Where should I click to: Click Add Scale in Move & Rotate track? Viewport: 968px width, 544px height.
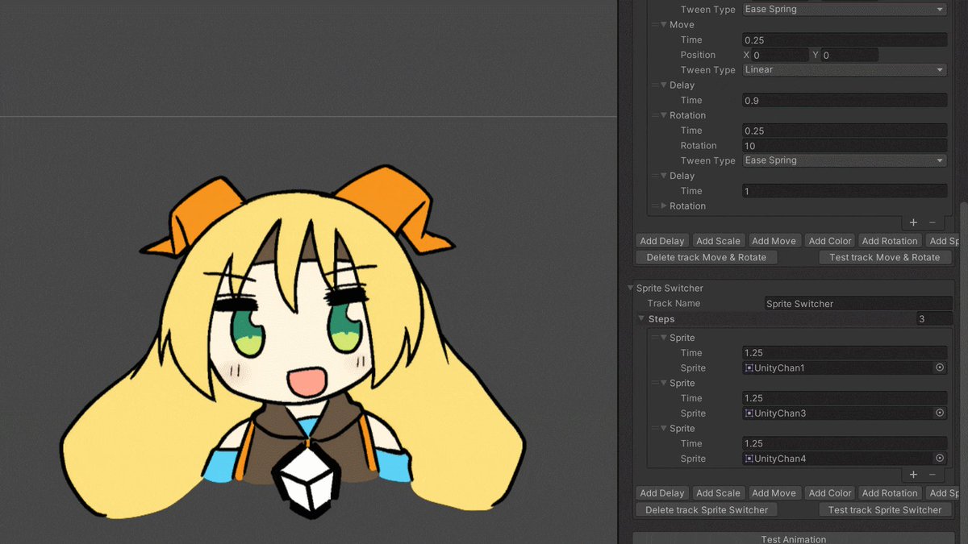pyautogui.click(x=718, y=241)
